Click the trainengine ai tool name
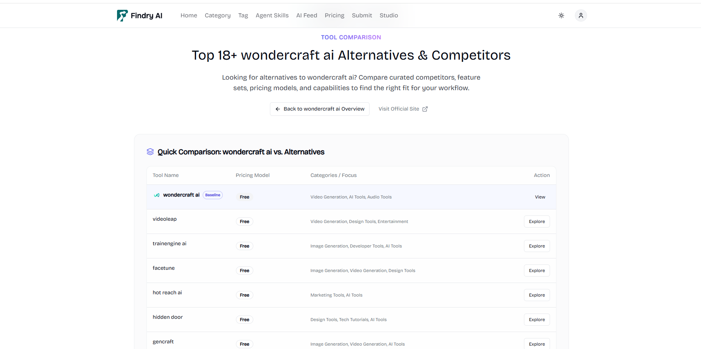This screenshot has width=701, height=349. coord(169,244)
